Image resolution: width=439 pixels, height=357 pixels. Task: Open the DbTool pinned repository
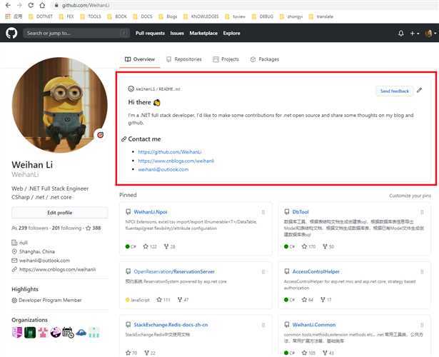(301, 212)
